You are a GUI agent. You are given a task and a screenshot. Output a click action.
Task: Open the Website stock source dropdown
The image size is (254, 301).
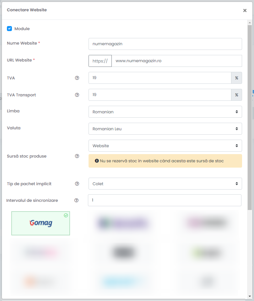click(x=165, y=146)
